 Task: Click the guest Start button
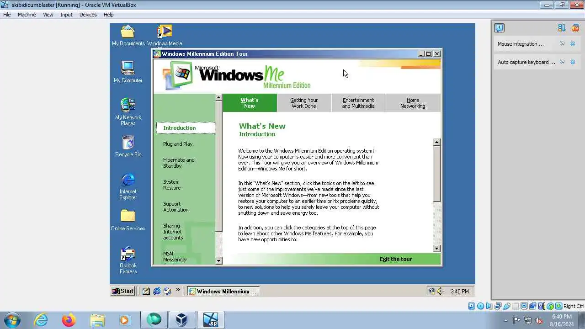[x=123, y=291]
